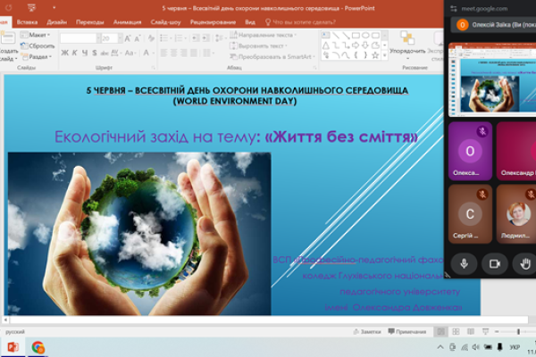The width and height of the screenshot is (536, 357).
Task: Click the raise hand button
Action: click(x=523, y=263)
